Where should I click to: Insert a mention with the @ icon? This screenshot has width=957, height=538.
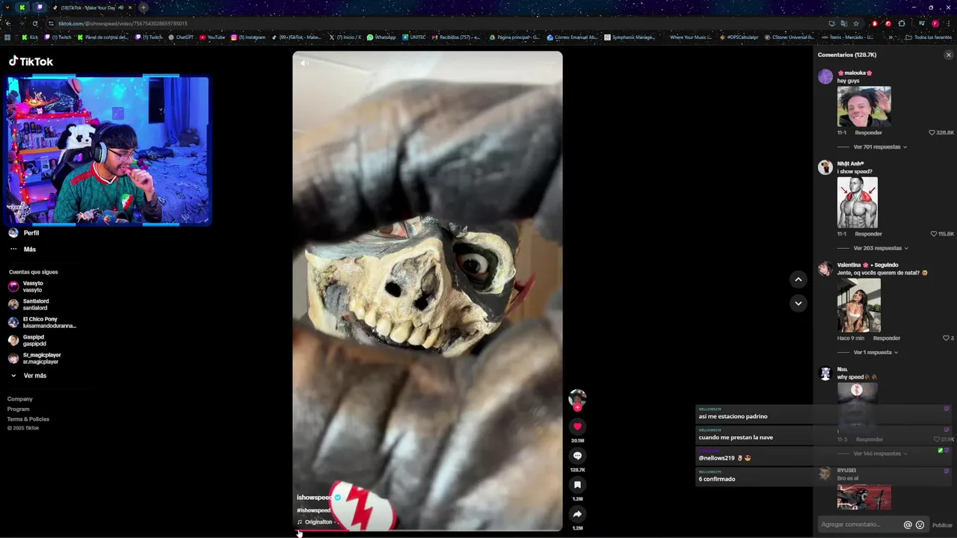click(908, 525)
